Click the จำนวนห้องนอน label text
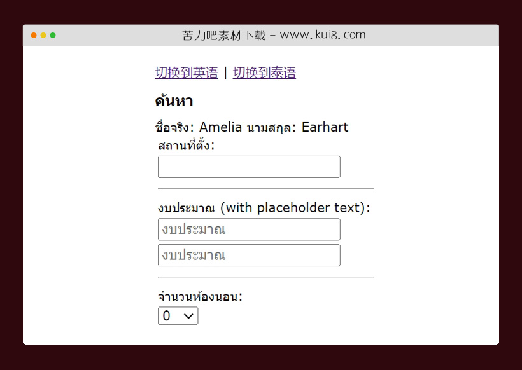 click(x=200, y=296)
